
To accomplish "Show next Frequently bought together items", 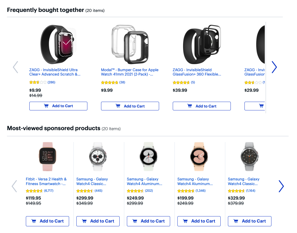I will coord(274,67).
